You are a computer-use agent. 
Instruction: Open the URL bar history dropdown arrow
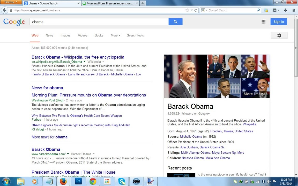(x=192, y=10)
